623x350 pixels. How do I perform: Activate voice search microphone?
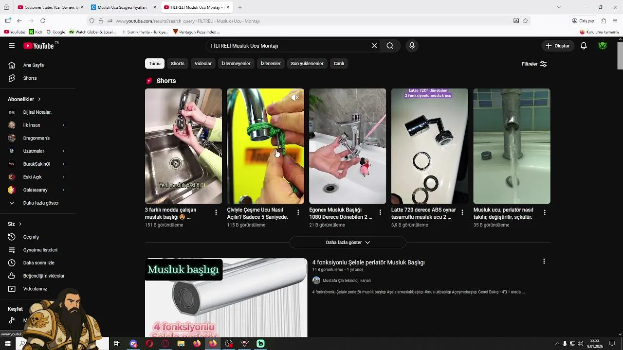click(412, 46)
